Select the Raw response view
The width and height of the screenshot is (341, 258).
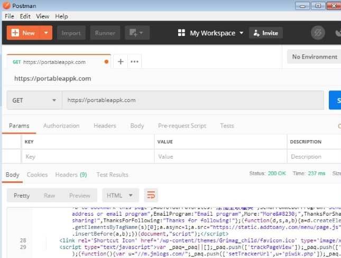click(x=50, y=195)
